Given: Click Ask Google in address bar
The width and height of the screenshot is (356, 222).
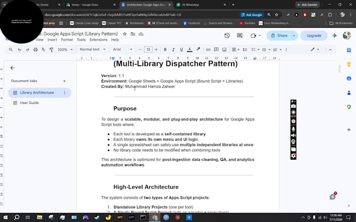Looking at the screenshot, I should (x=252, y=15).
